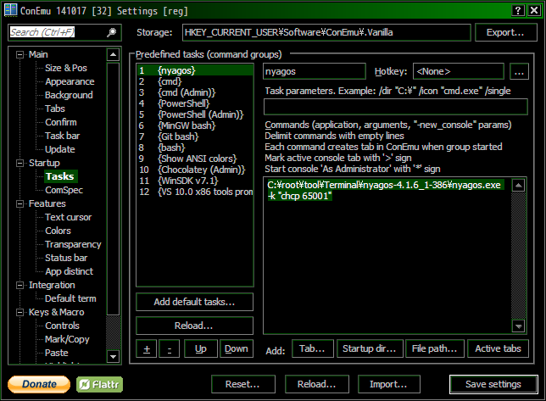
Task: Select the {Show ANSI colors} task
Action: (x=195, y=159)
